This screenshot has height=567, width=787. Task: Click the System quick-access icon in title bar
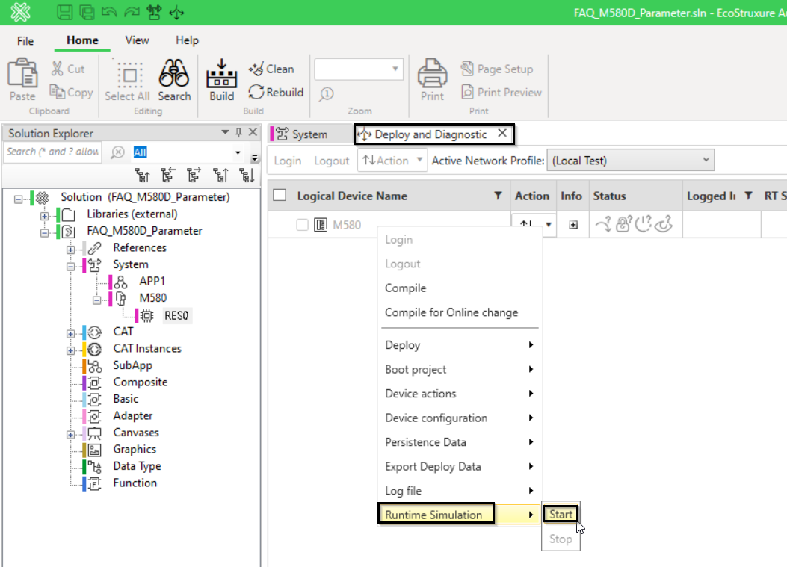coord(154,12)
